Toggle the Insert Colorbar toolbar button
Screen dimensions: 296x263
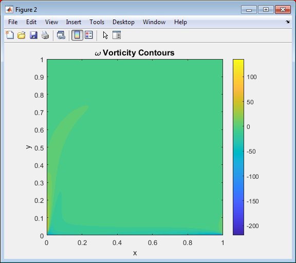tap(77, 35)
